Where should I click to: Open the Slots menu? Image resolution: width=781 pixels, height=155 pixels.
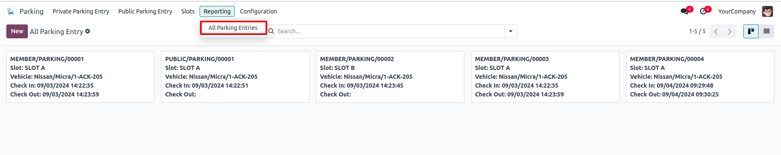click(x=188, y=11)
